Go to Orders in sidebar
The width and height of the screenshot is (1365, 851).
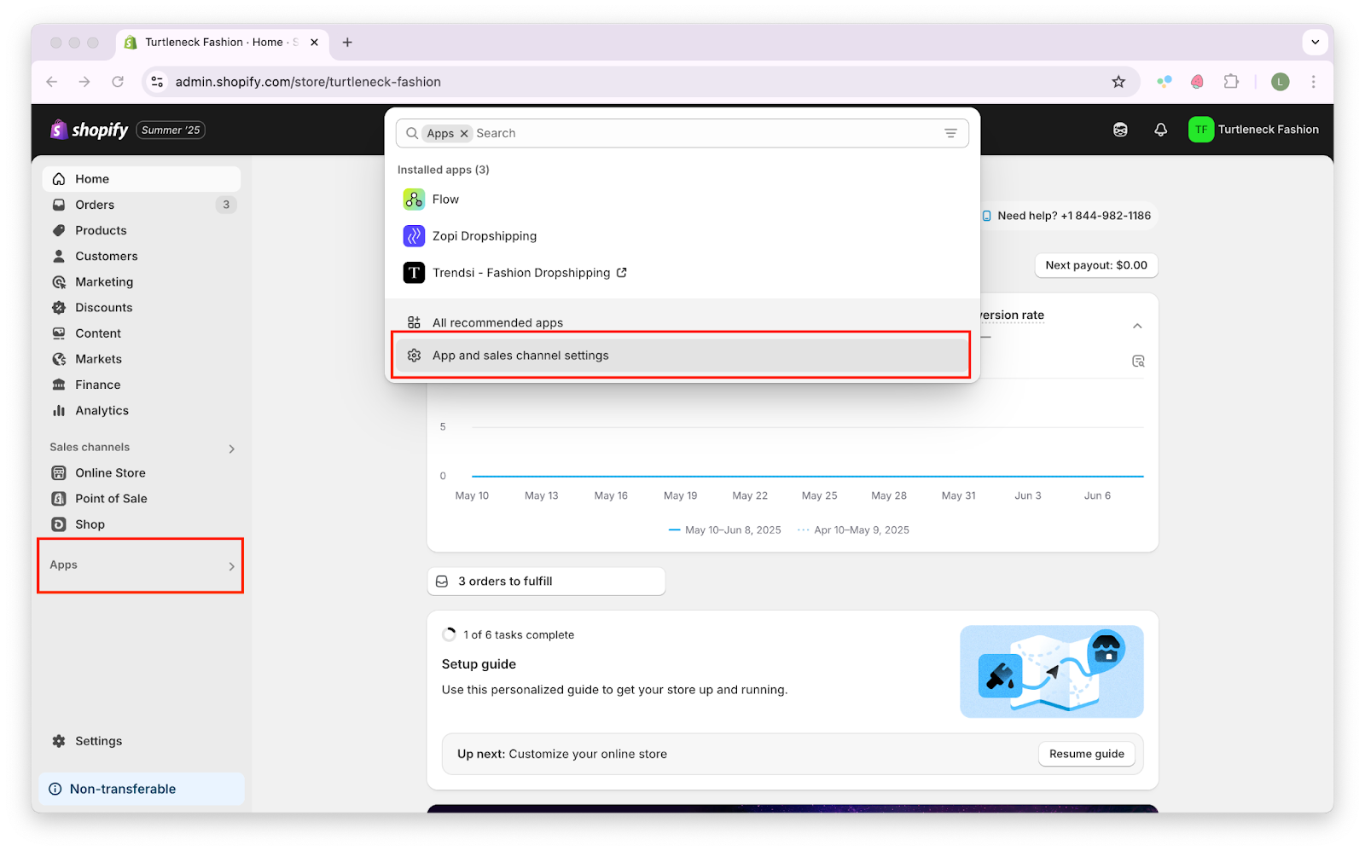[95, 205]
